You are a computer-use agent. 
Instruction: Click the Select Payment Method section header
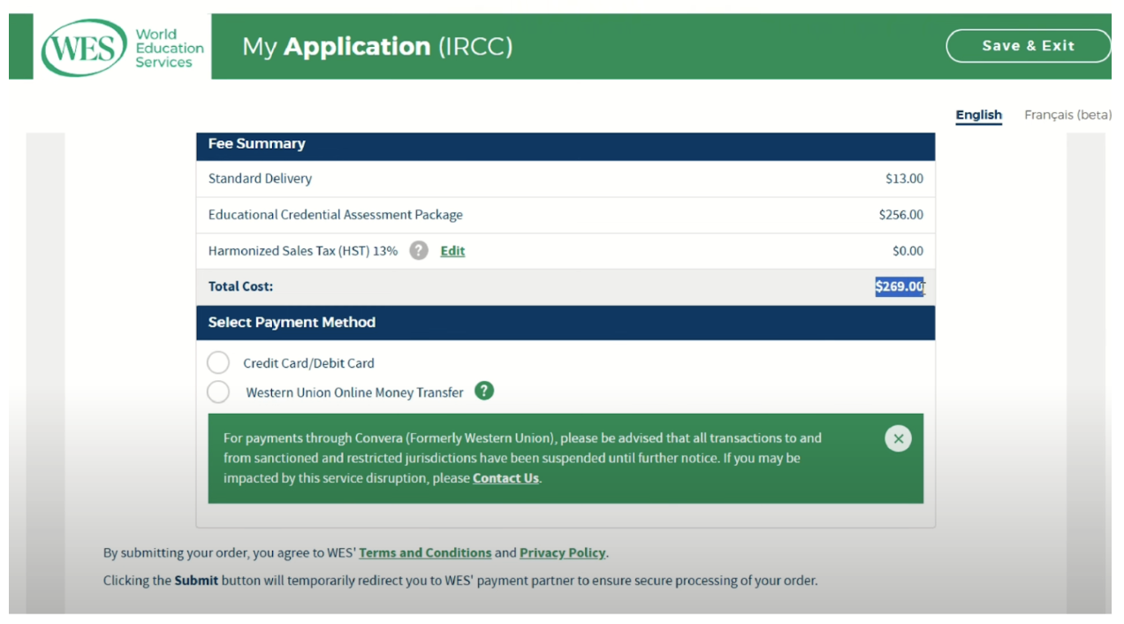pyautogui.click(x=292, y=323)
